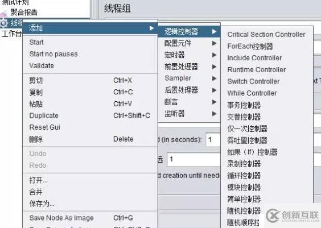Add Include Controller

point(267,58)
